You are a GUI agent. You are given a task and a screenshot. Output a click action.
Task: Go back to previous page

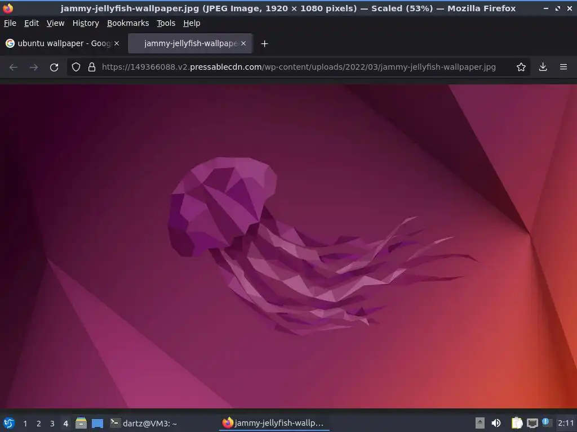pyautogui.click(x=14, y=67)
